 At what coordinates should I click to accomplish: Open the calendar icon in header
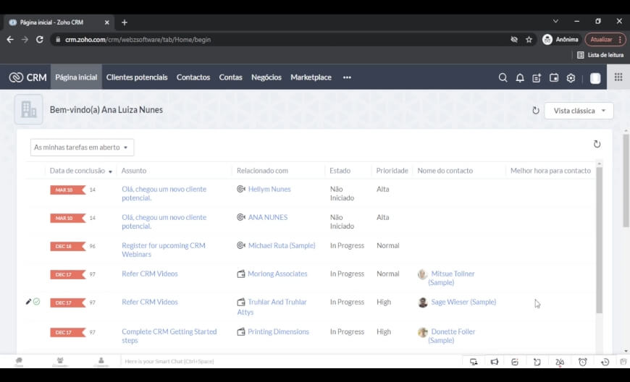pyautogui.click(x=554, y=77)
